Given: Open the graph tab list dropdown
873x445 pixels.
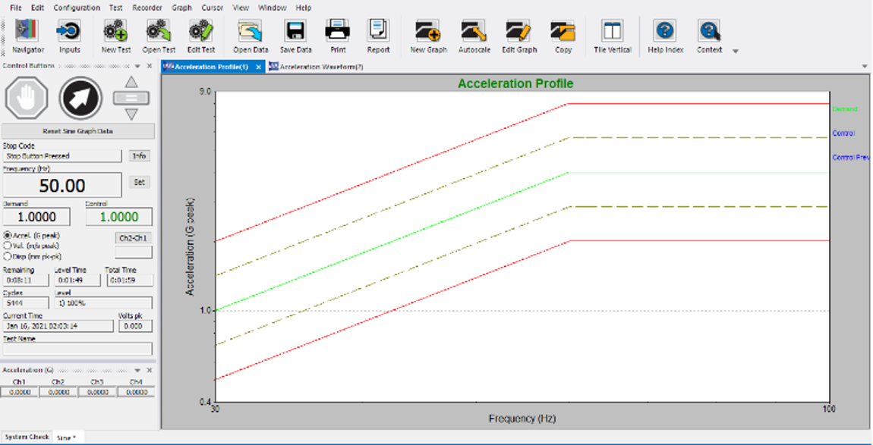Looking at the screenshot, I should tap(865, 67).
